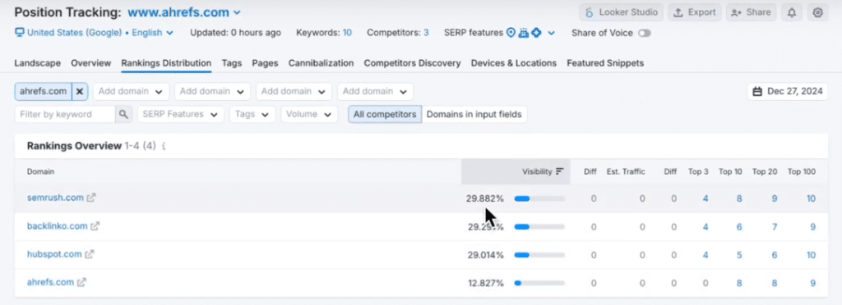
Task: Click the keyword filter search magnifier icon
Action: pyautogui.click(x=123, y=114)
